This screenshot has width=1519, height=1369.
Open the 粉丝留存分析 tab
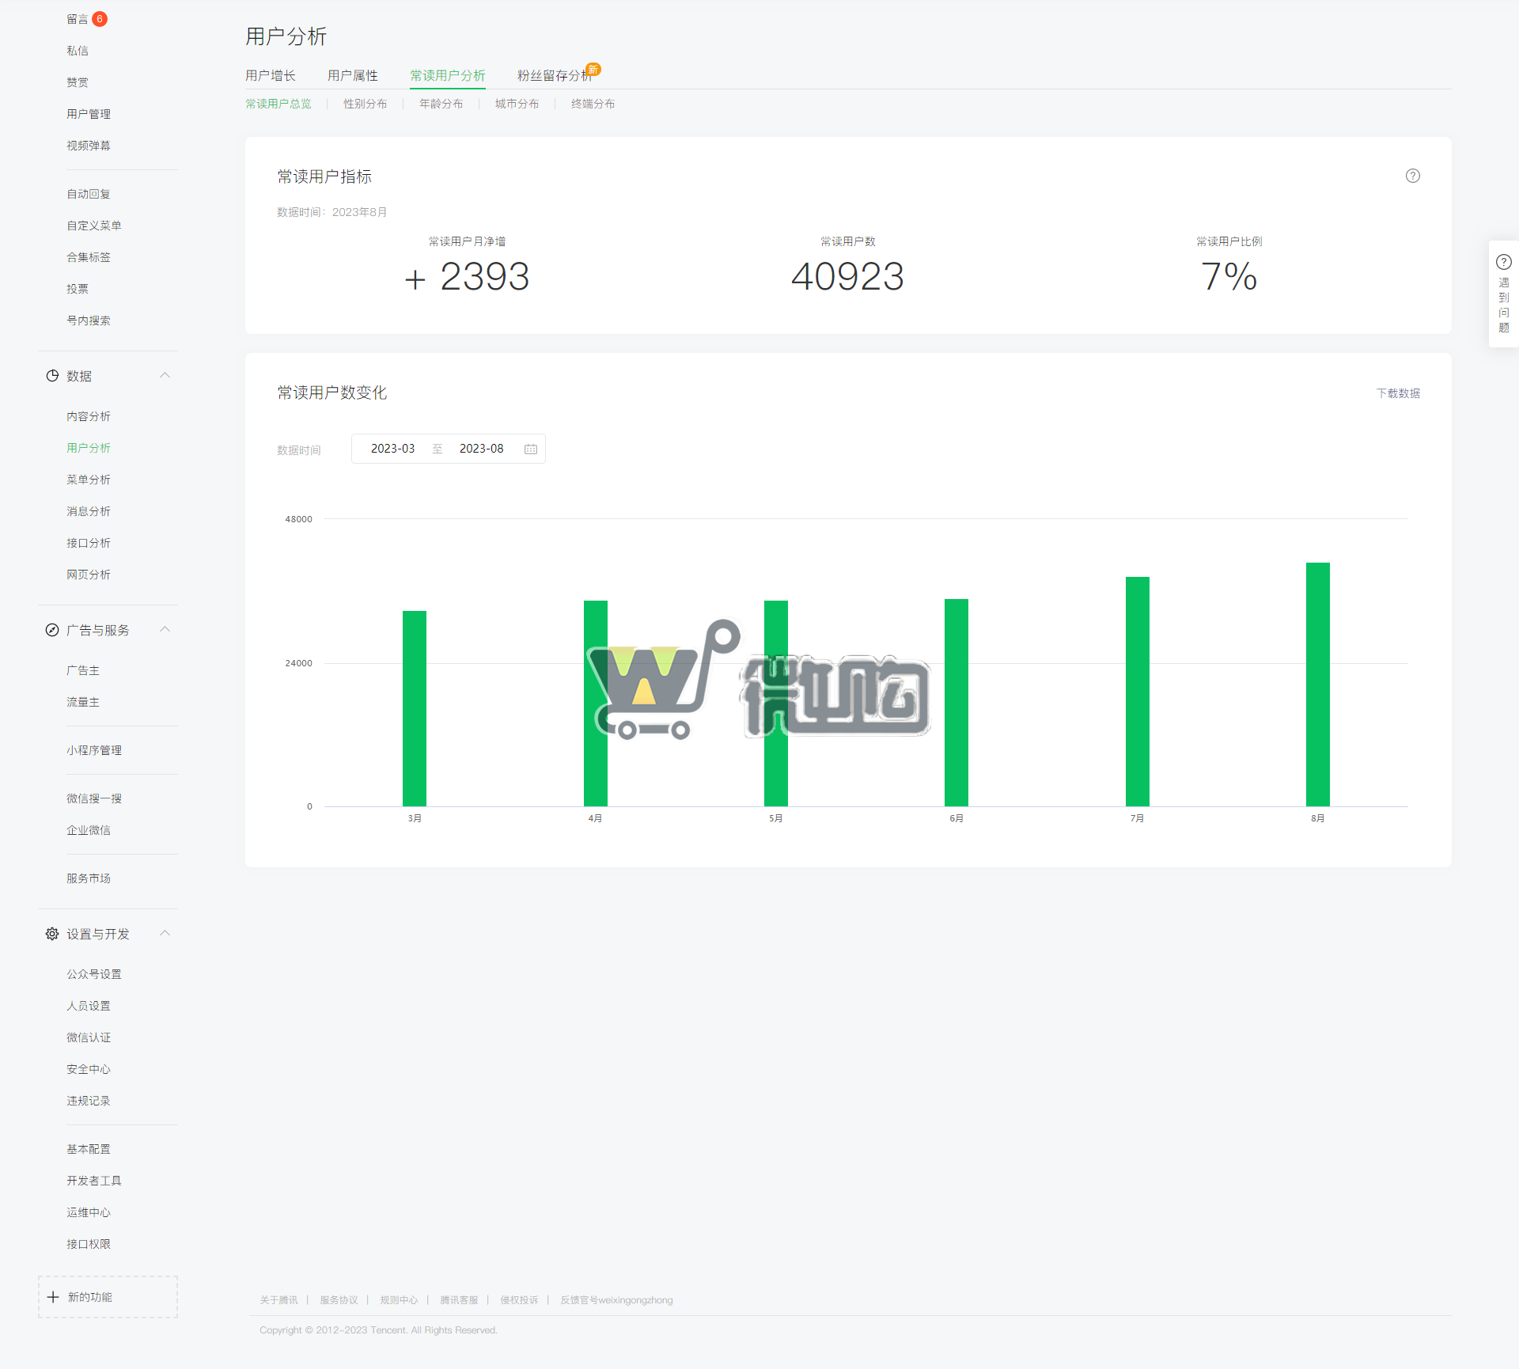[554, 75]
